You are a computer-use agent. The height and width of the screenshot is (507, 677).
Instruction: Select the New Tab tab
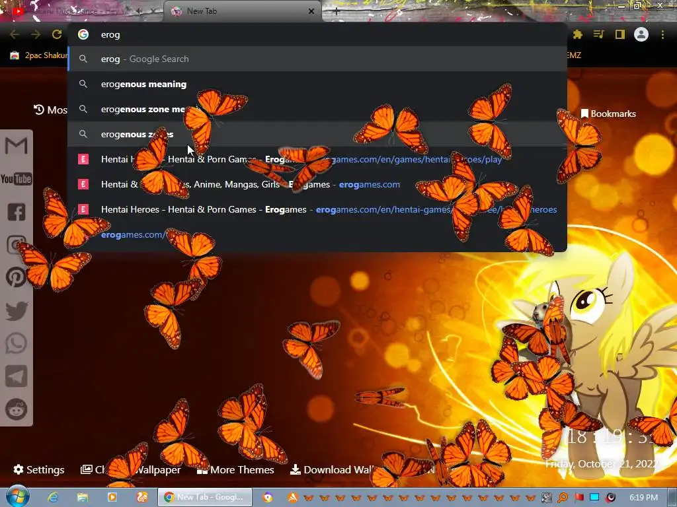pyautogui.click(x=243, y=11)
